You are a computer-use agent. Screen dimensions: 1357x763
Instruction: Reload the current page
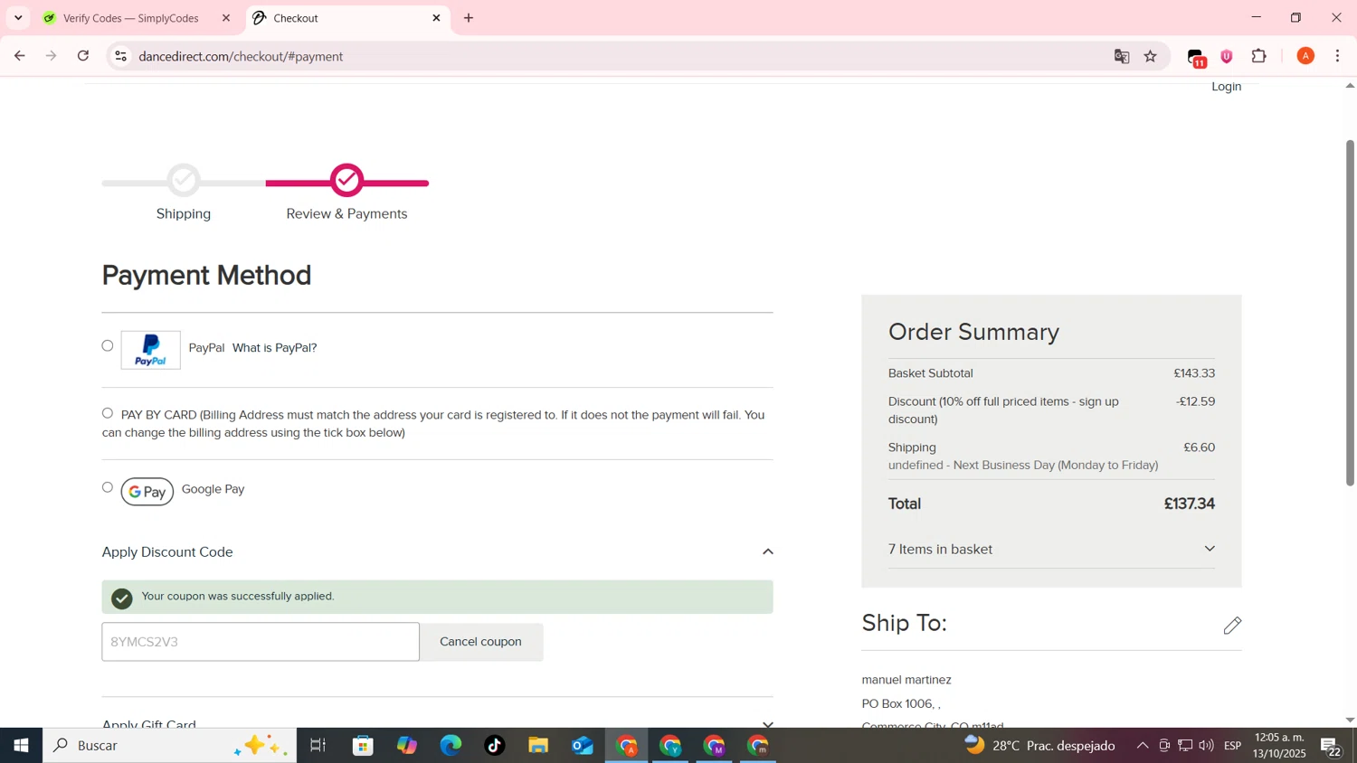coord(83,56)
